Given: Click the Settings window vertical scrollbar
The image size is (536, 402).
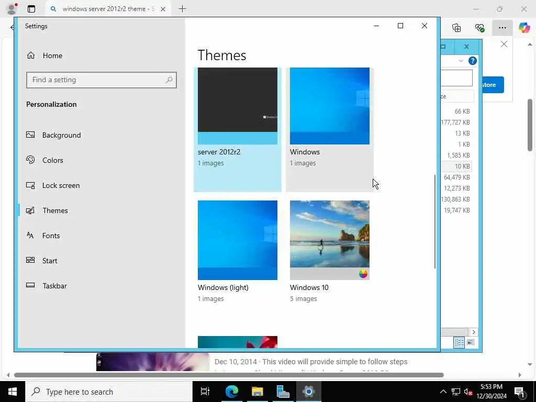Looking at the screenshot, I should 435,221.
